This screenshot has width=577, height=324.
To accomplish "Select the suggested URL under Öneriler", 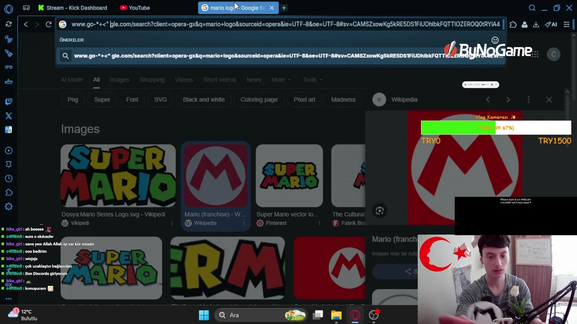I will click(x=281, y=56).
